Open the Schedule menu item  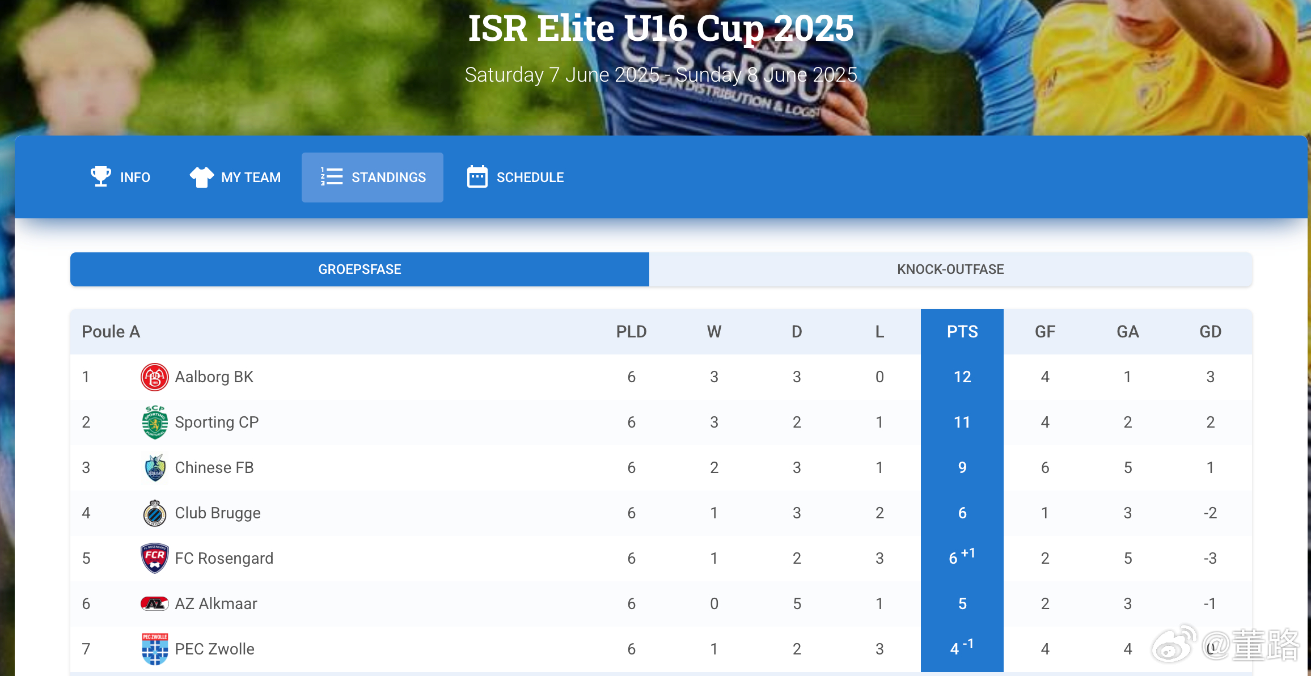[x=530, y=178]
